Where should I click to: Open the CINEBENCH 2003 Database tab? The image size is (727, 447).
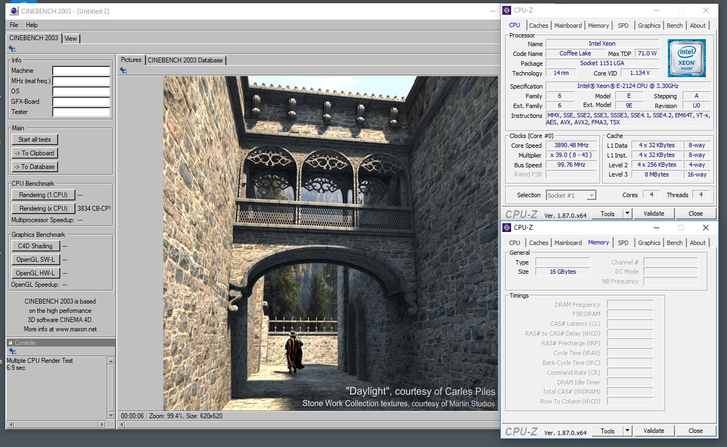point(186,60)
